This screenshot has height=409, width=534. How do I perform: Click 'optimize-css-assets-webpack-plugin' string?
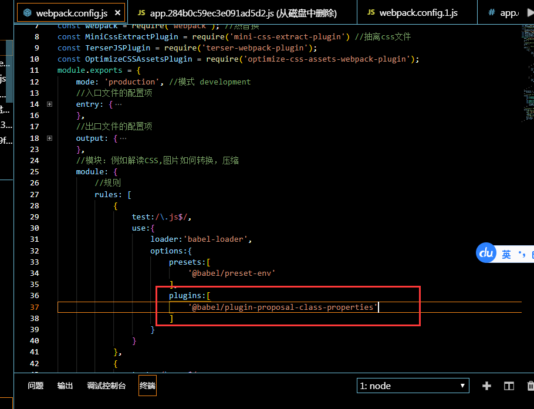(327, 59)
